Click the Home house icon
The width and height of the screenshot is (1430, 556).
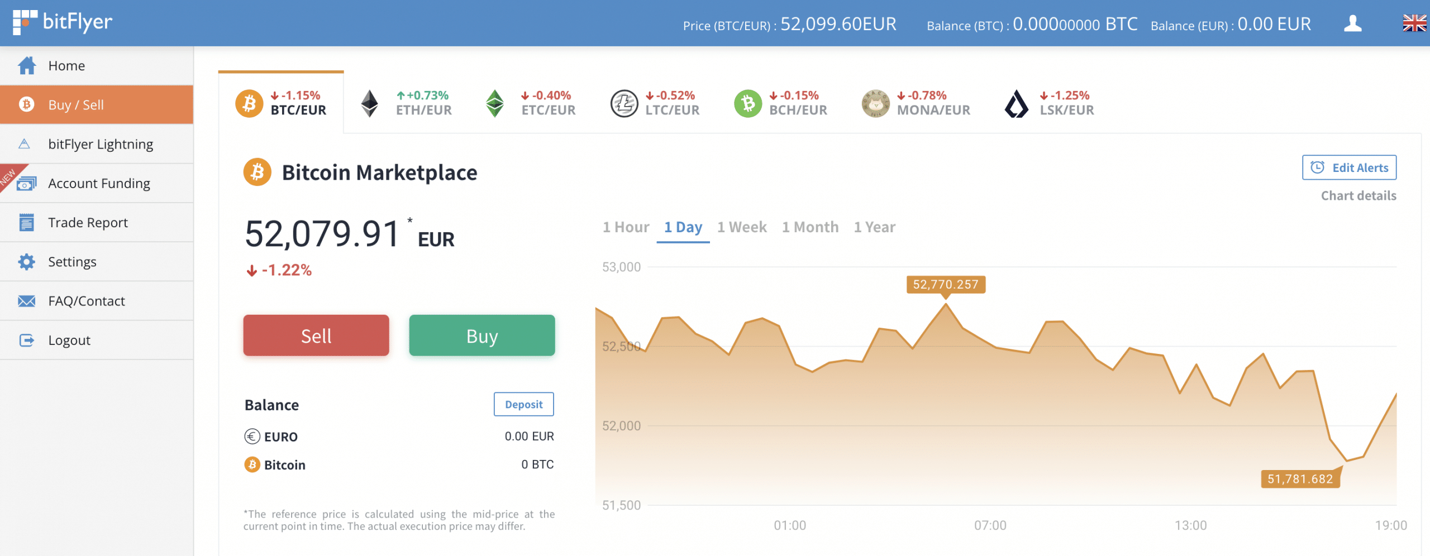click(27, 65)
